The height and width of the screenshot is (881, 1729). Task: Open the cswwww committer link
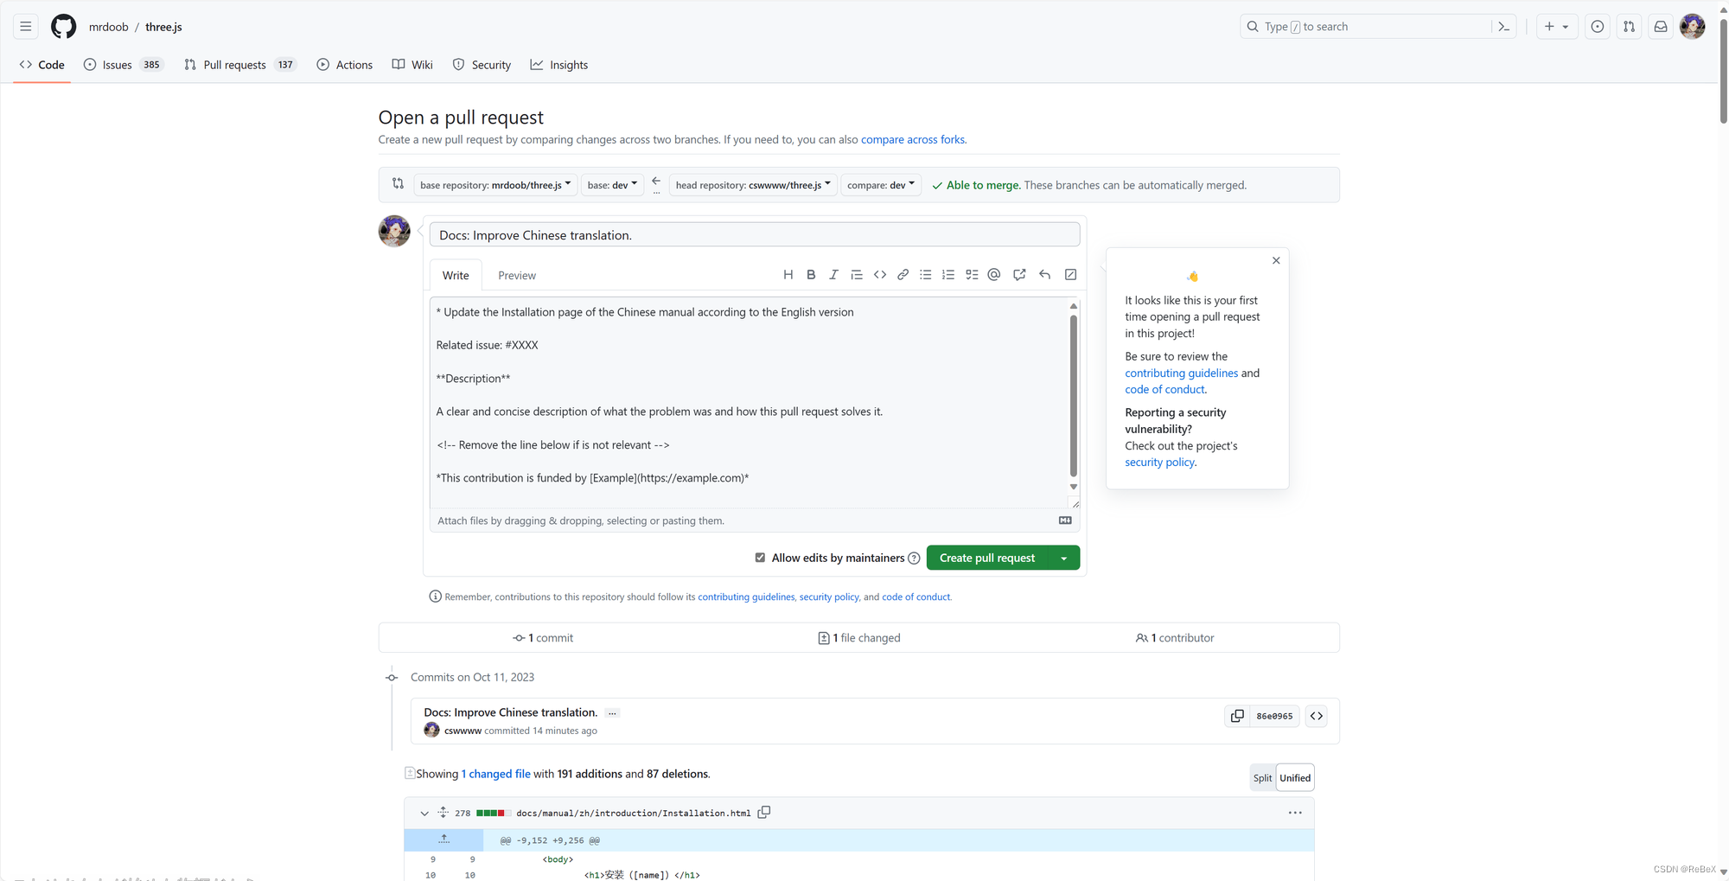pos(463,731)
